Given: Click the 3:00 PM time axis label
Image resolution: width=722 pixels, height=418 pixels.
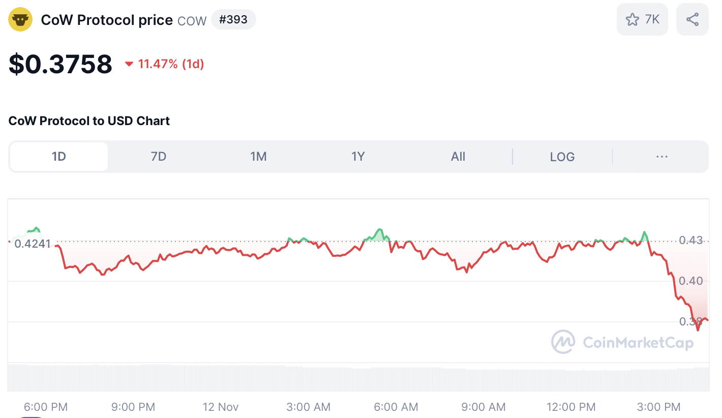Looking at the screenshot, I should pos(659,407).
